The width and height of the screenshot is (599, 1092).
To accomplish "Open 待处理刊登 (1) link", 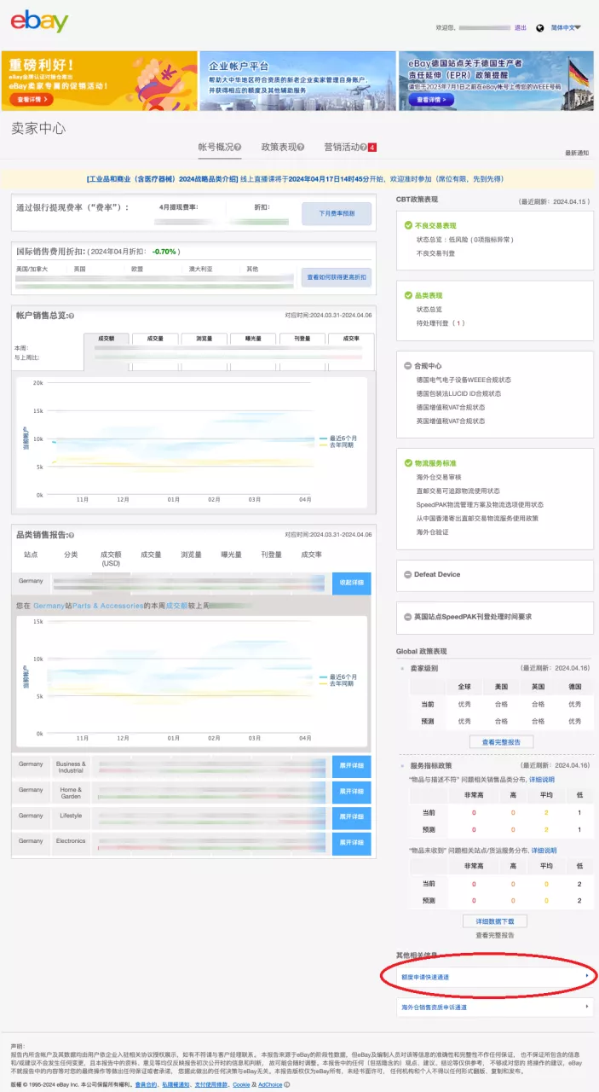I will point(441,323).
